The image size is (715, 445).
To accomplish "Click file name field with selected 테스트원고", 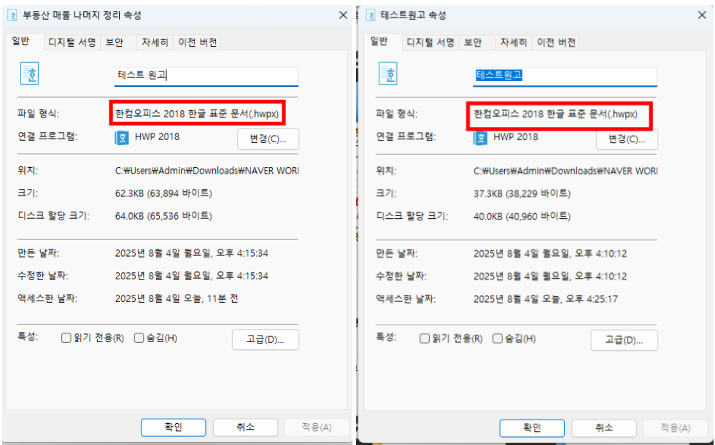I will coord(565,76).
